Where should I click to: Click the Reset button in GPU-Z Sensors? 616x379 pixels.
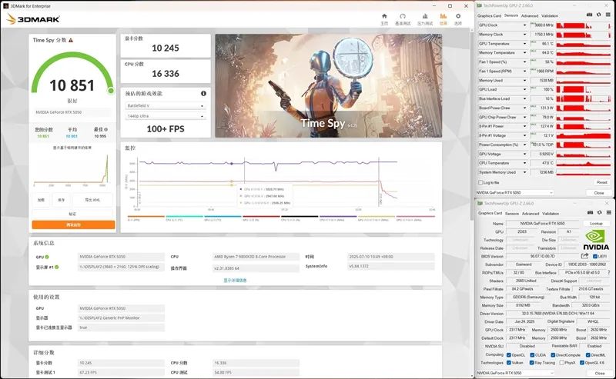coord(602,182)
